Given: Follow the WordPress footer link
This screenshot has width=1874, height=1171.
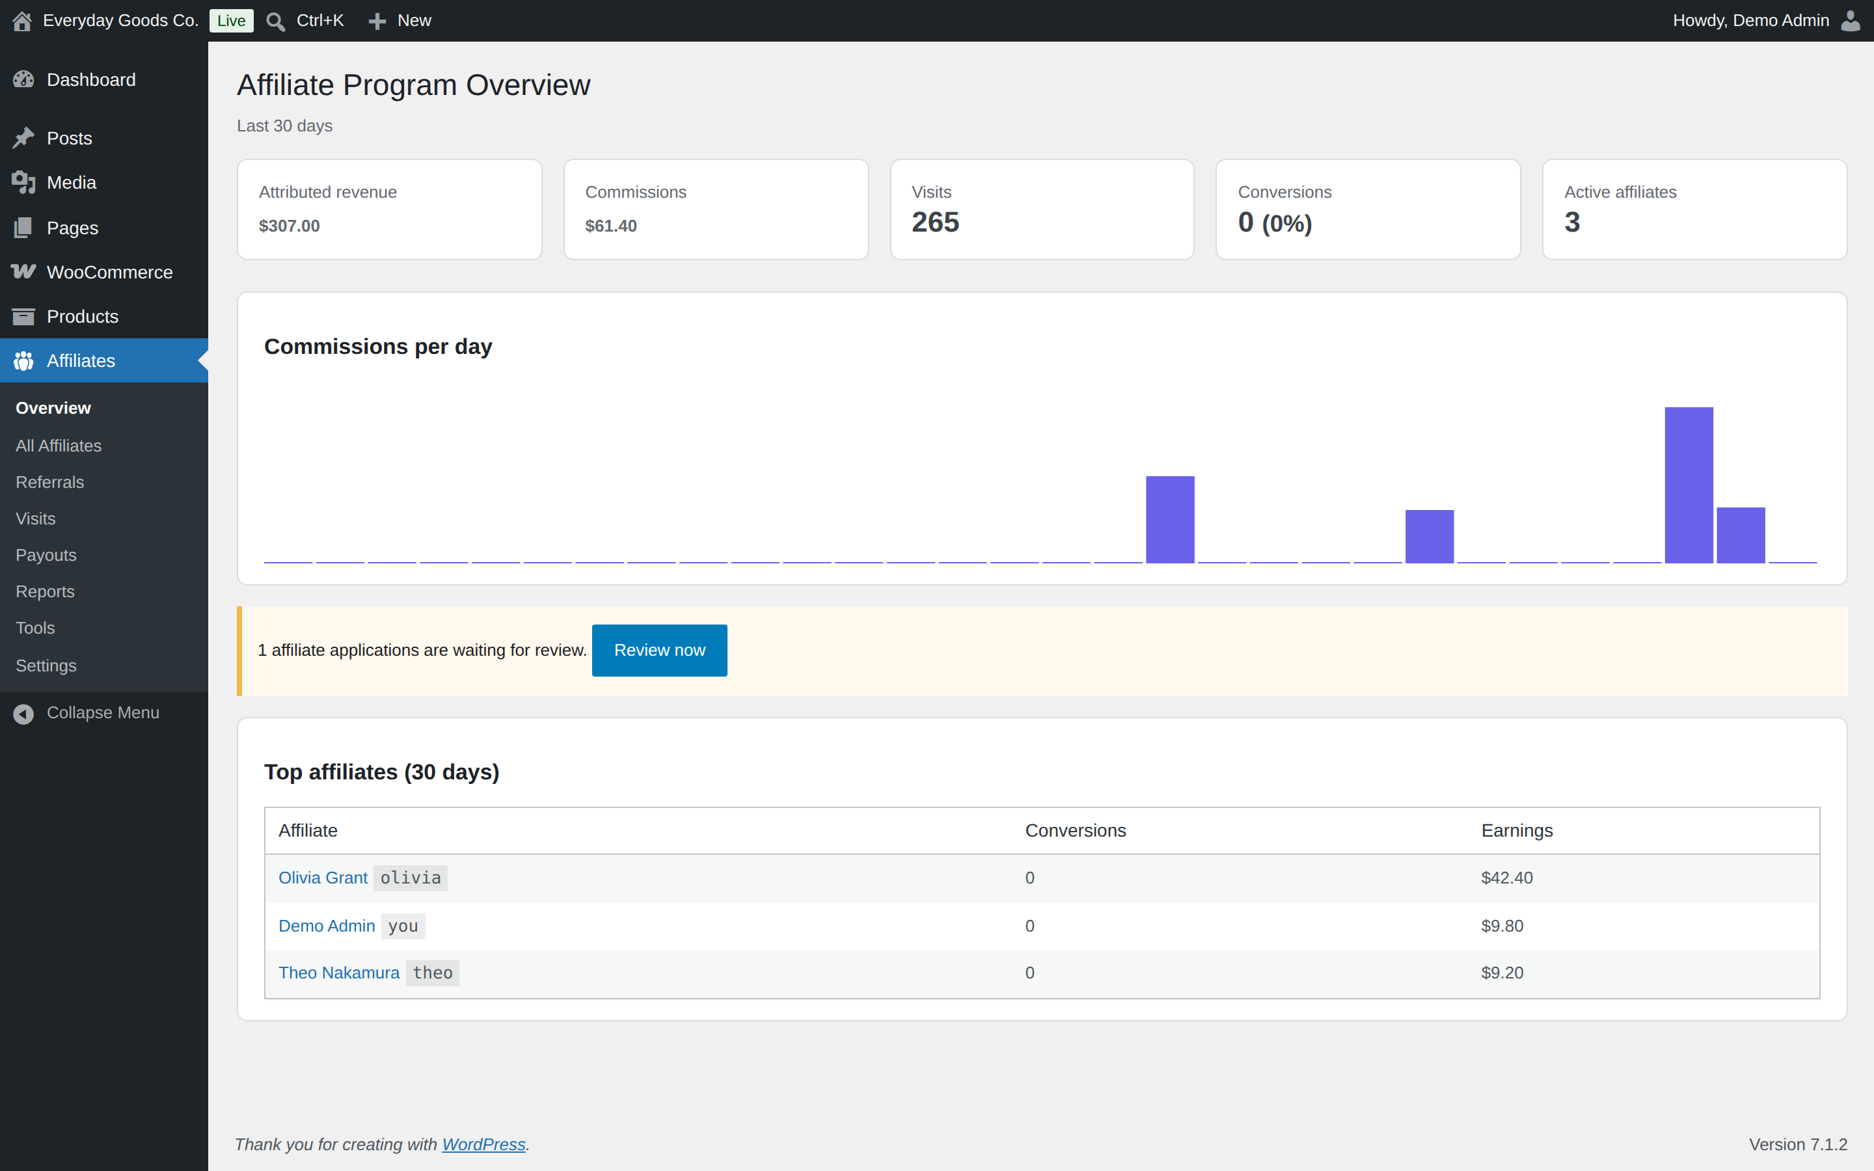Looking at the screenshot, I should tap(483, 1144).
